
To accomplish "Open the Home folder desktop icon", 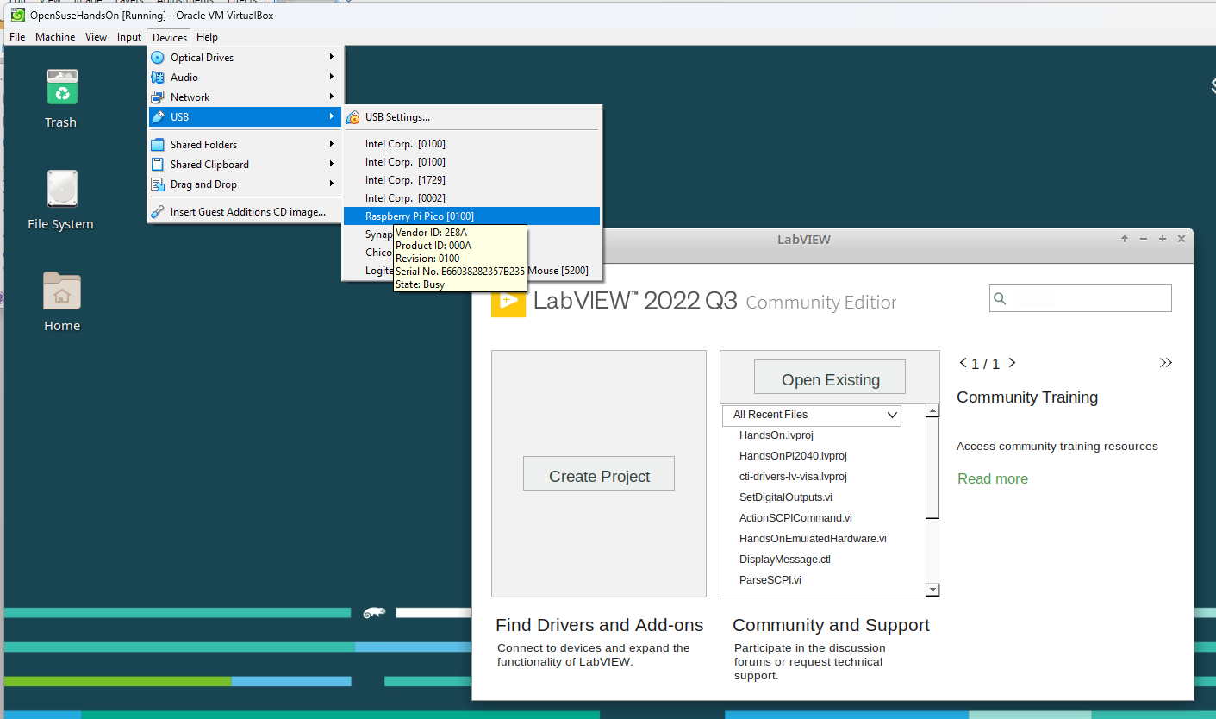I will [x=61, y=291].
